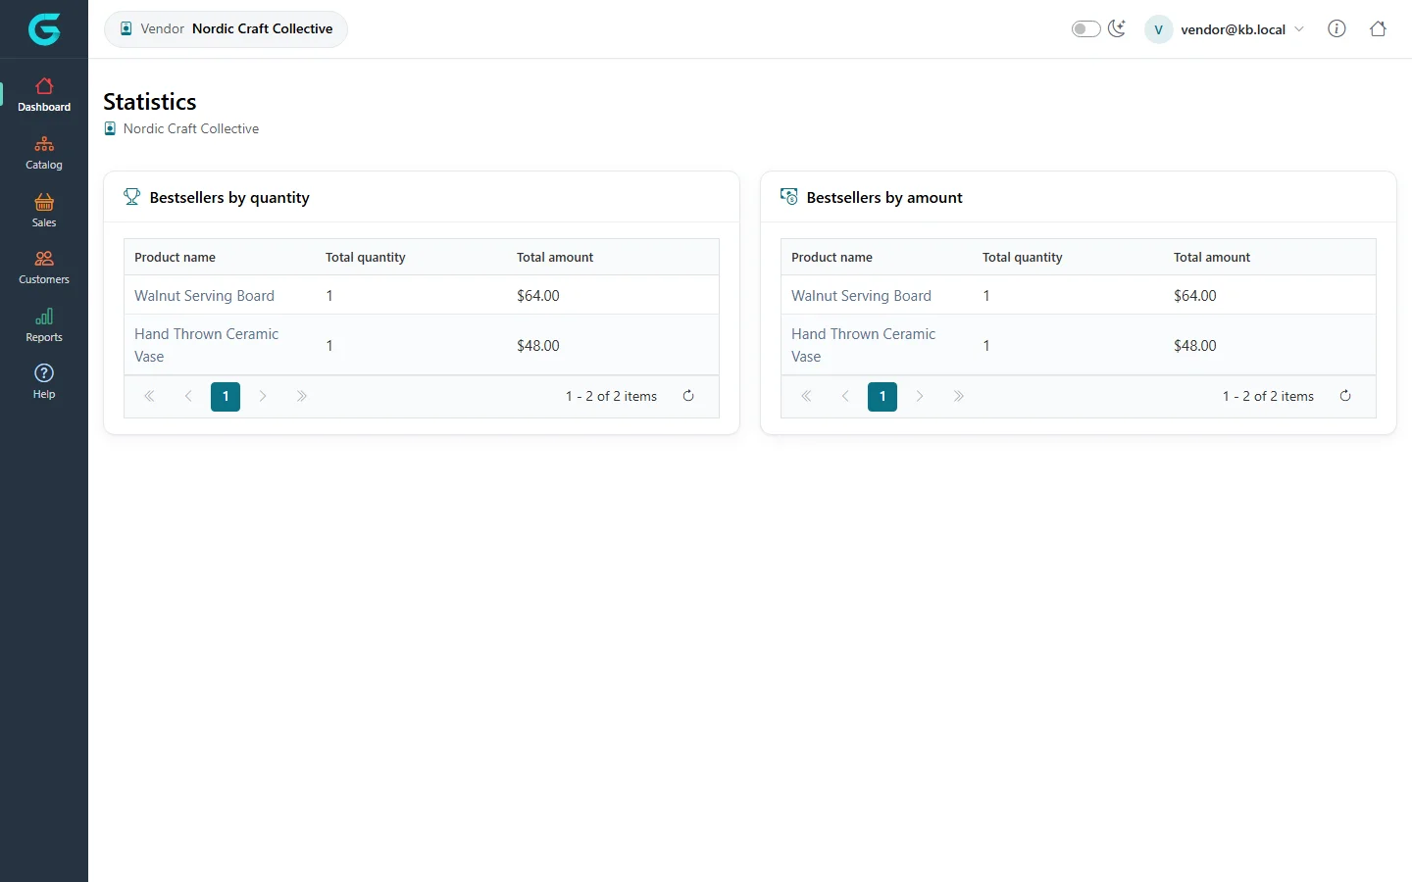Open Reports from sidebar
This screenshot has width=1412, height=882.
(44, 325)
